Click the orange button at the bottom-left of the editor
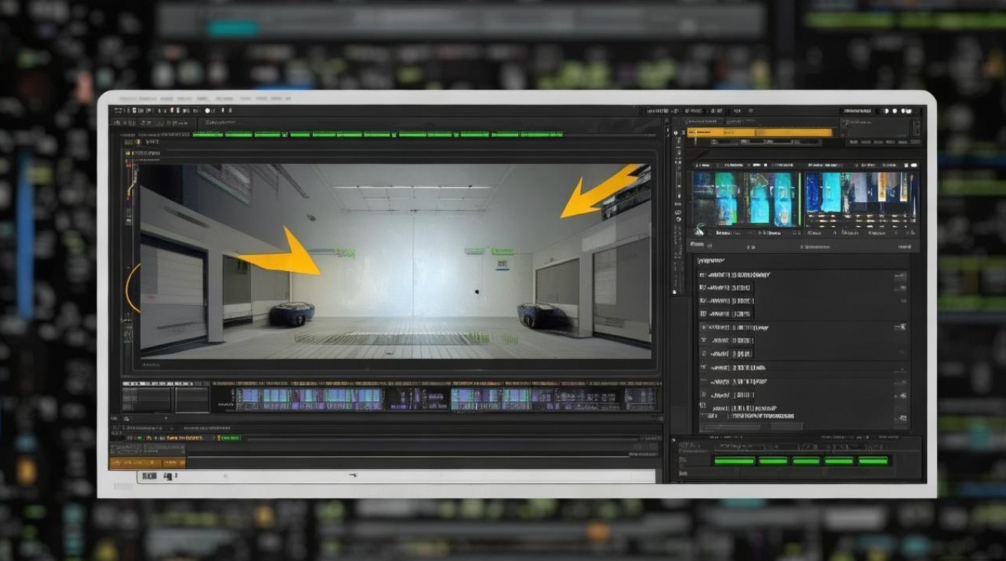Screen dimensions: 1006x561 click(x=147, y=463)
